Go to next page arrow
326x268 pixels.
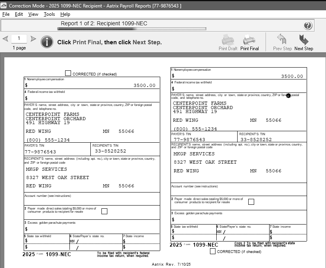coord(33,39)
